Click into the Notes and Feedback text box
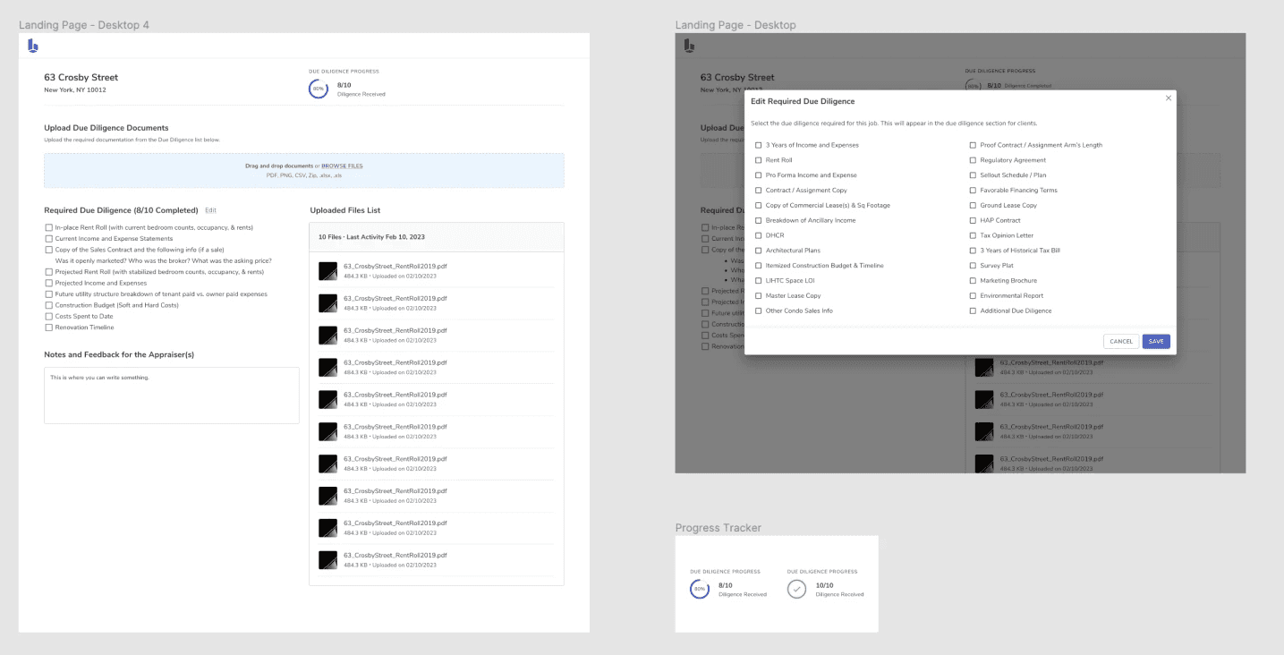 tap(172, 395)
